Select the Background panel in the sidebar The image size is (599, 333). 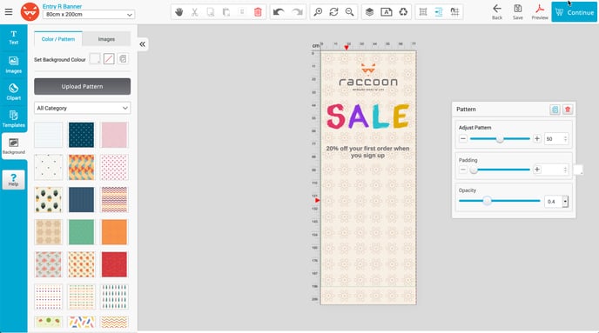(x=14, y=146)
